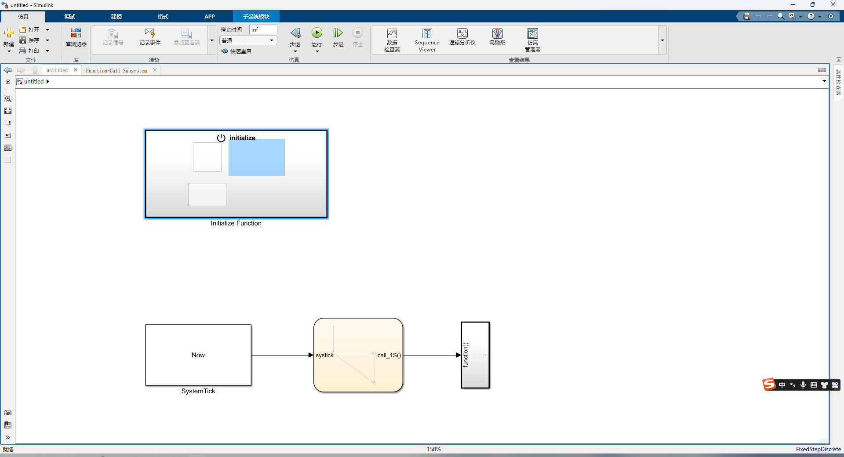Click the back navigation arrow

pos(8,70)
